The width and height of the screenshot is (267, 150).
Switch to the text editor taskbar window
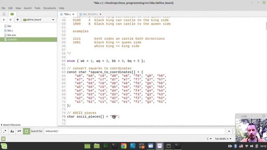(x=159, y=146)
